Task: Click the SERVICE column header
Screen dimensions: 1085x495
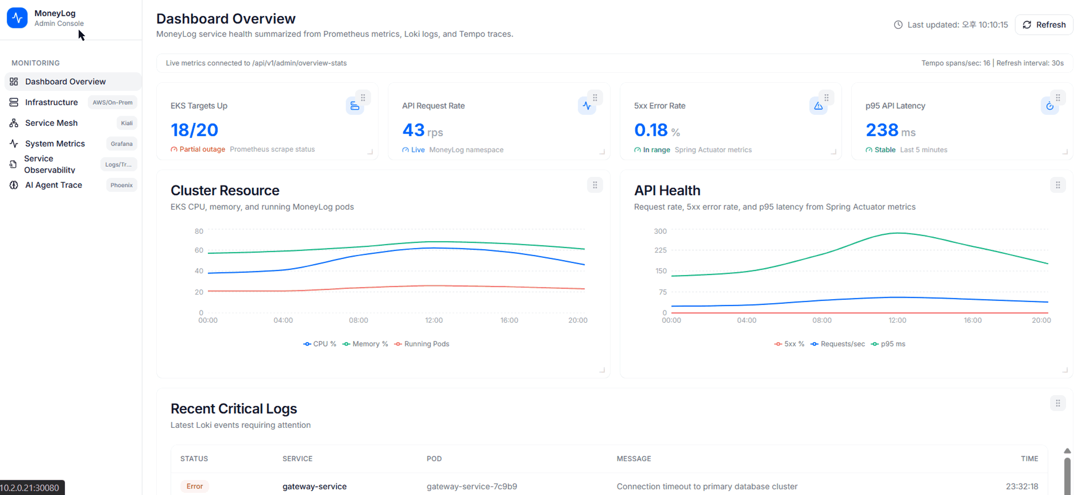Action: [x=298, y=459]
